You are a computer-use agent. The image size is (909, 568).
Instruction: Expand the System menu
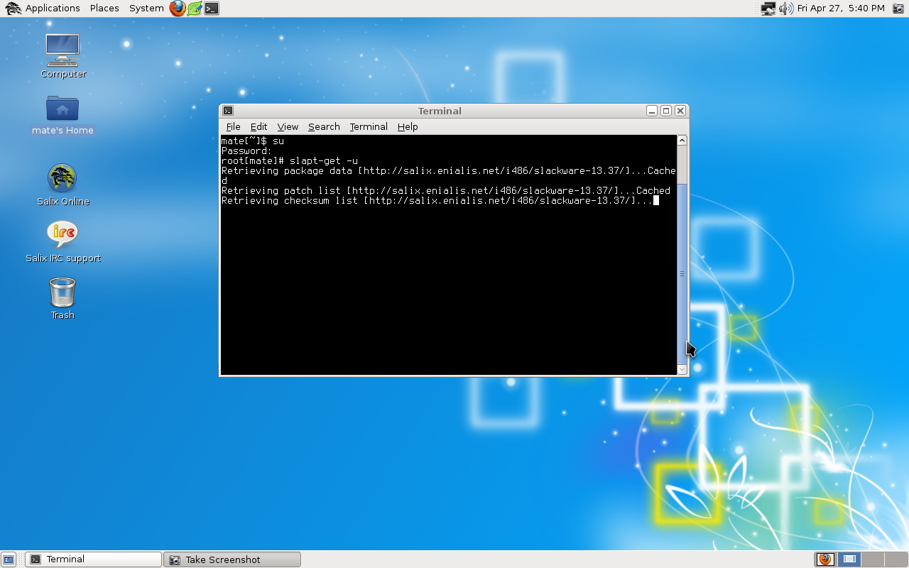146,9
